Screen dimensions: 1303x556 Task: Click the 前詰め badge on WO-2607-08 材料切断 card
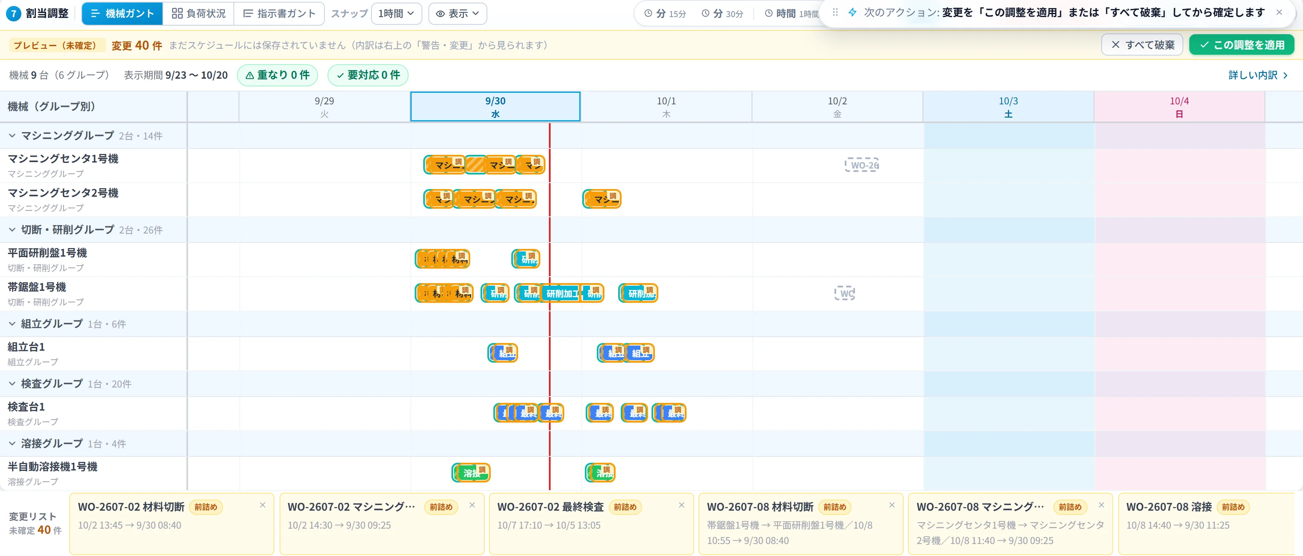pyautogui.click(x=834, y=507)
